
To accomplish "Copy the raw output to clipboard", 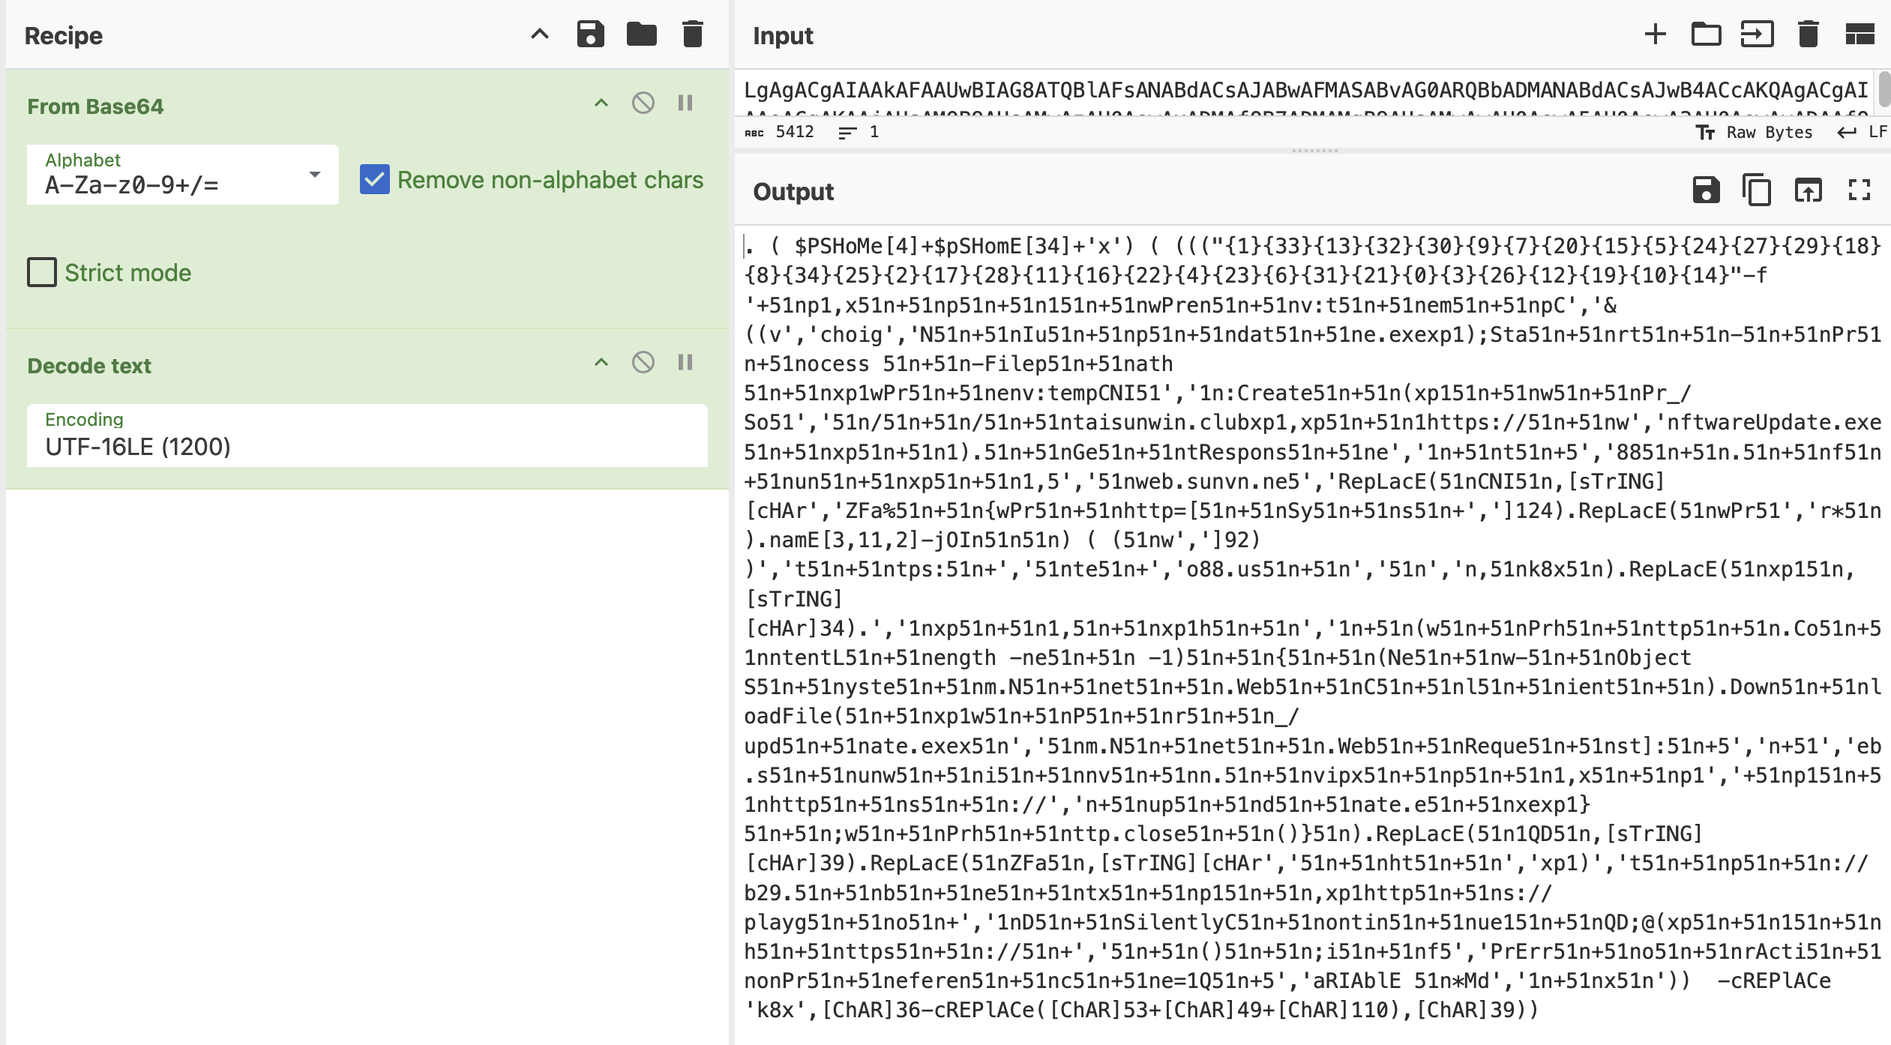I will (1757, 190).
